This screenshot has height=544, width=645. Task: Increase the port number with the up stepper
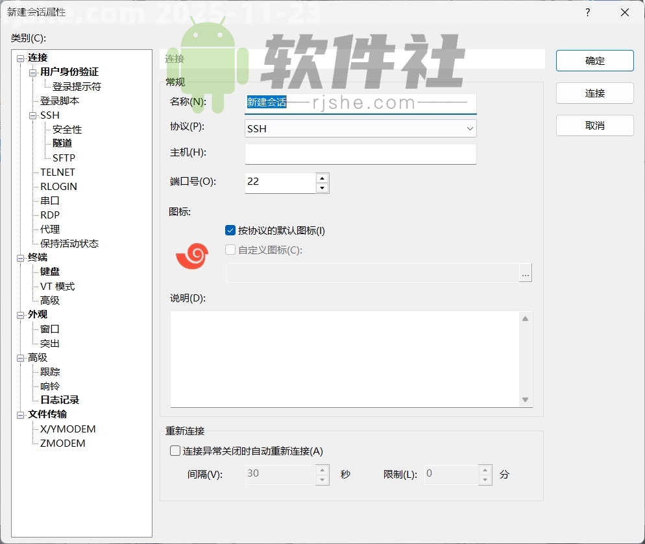[x=322, y=178]
